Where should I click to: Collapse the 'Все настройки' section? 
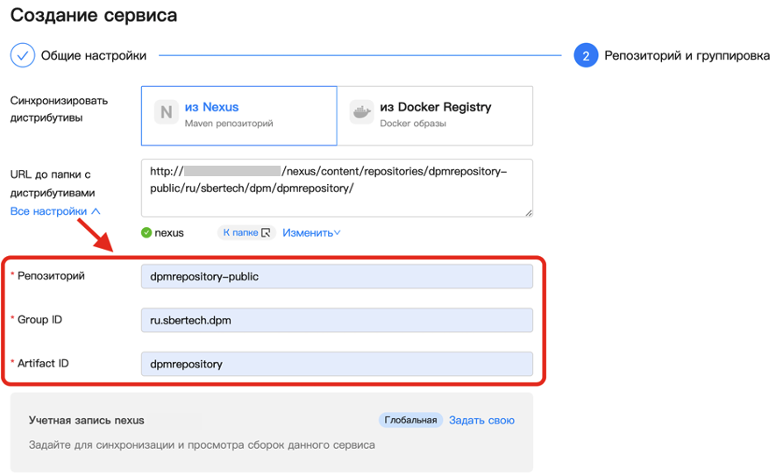54,211
